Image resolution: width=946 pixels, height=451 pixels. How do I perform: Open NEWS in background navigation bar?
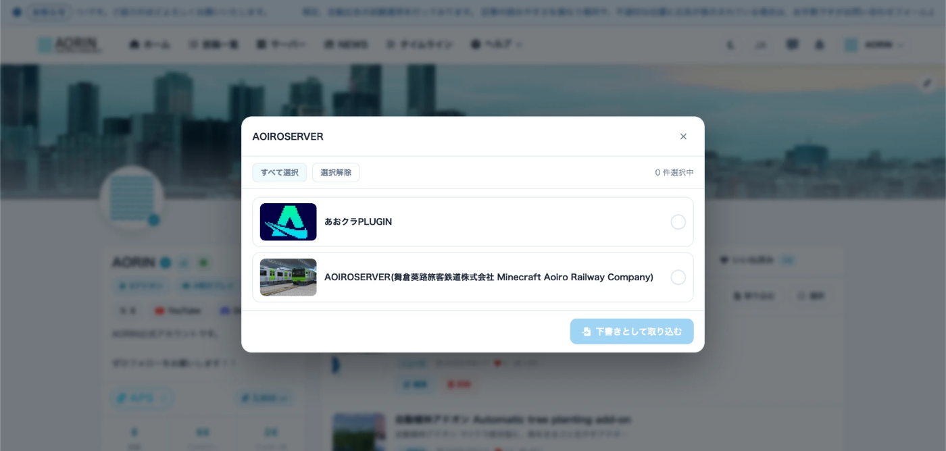point(346,45)
